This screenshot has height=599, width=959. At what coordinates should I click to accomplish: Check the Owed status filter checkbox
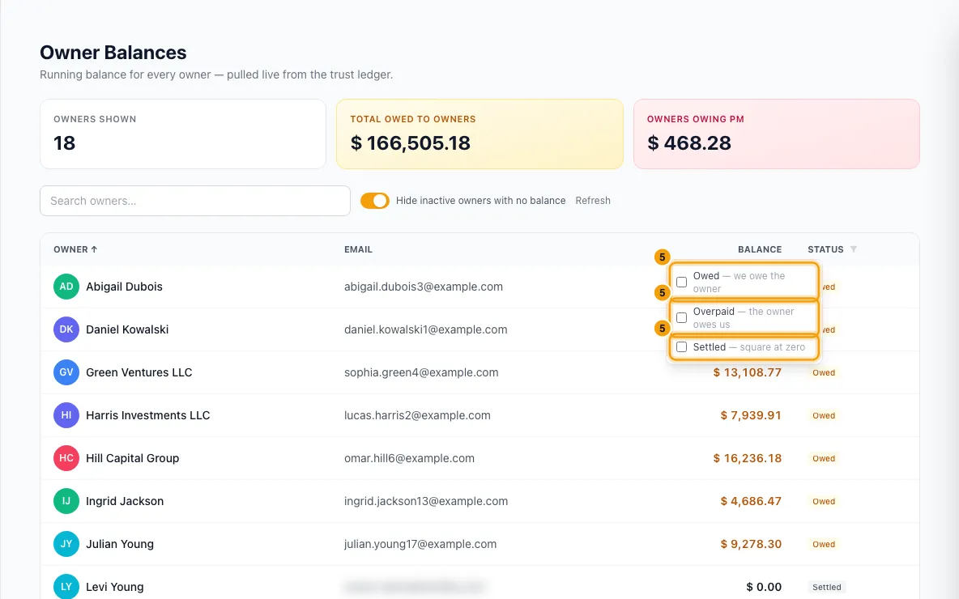pyautogui.click(x=681, y=282)
